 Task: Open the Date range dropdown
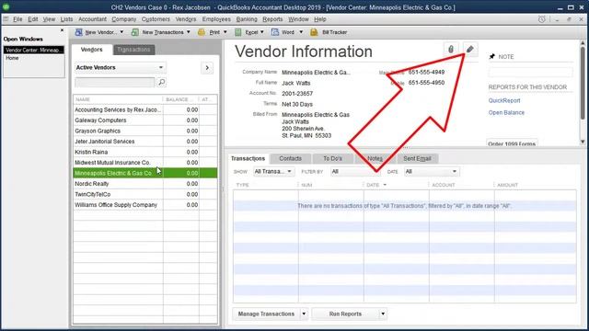(x=432, y=172)
